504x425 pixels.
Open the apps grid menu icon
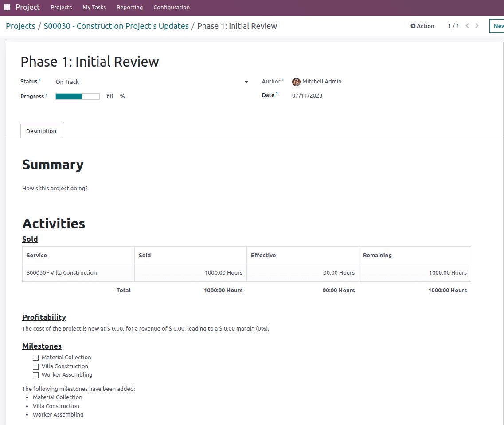[x=7, y=7]
